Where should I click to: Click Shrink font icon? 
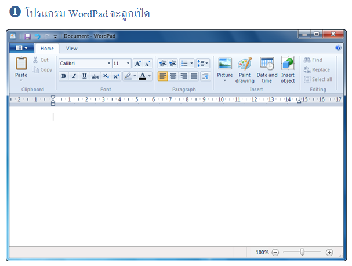147,64
